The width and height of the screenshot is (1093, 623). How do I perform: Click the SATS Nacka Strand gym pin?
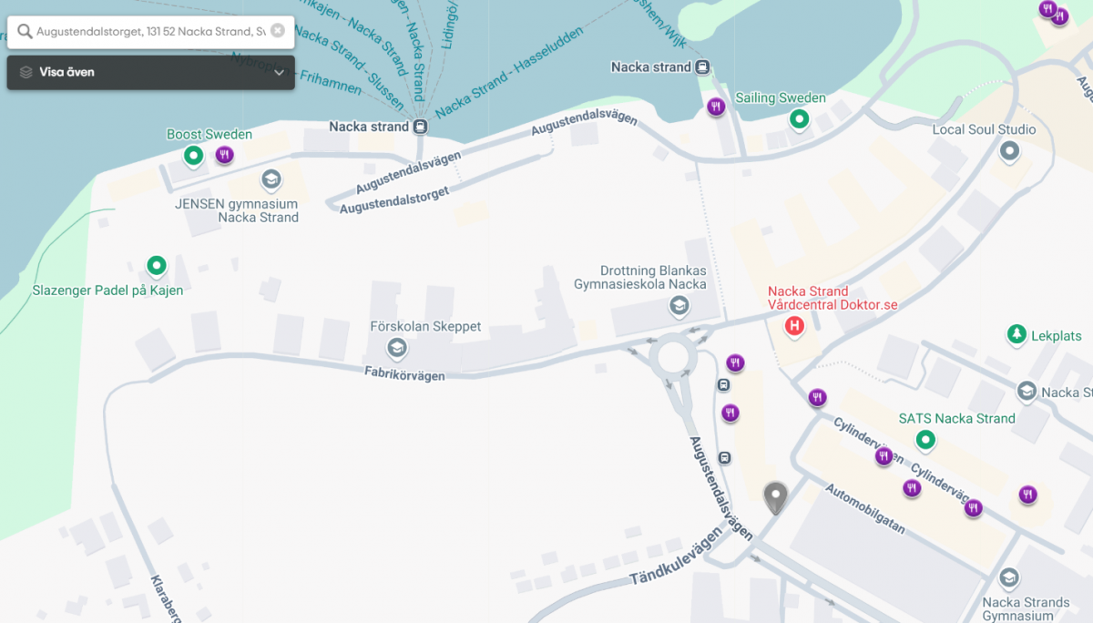click(x=926, y=441)
